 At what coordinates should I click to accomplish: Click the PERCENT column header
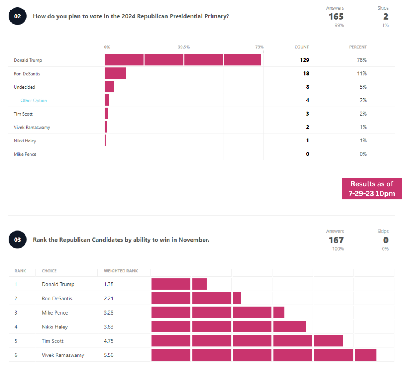[x=358, y=47]
